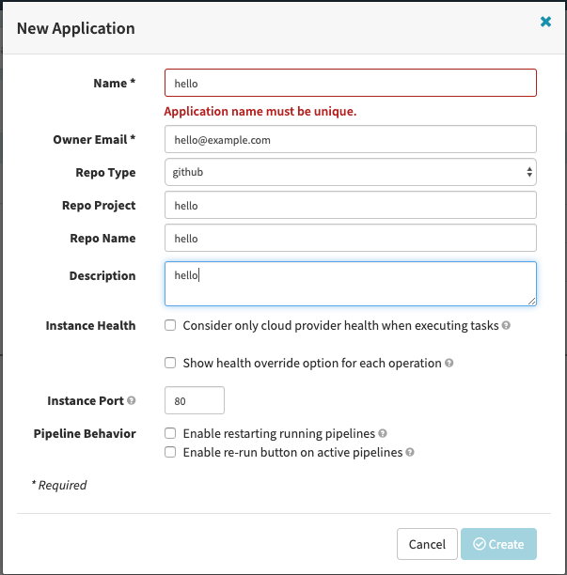This screenshot has width=567, height=575.
Task: Click the Create button
Action: pos(498,544)
